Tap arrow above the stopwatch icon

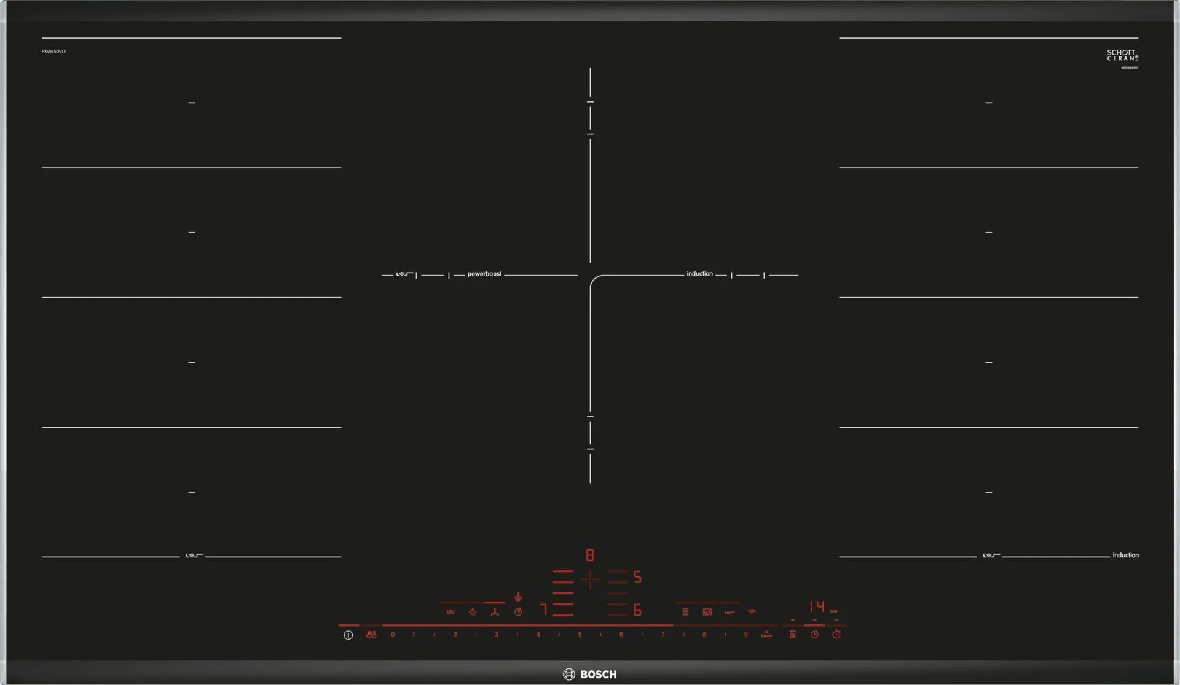tap(836, 621)
